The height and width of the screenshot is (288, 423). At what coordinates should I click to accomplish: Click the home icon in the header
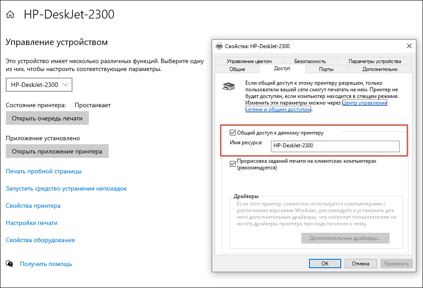pyautogui.click(x=10, y=15)
